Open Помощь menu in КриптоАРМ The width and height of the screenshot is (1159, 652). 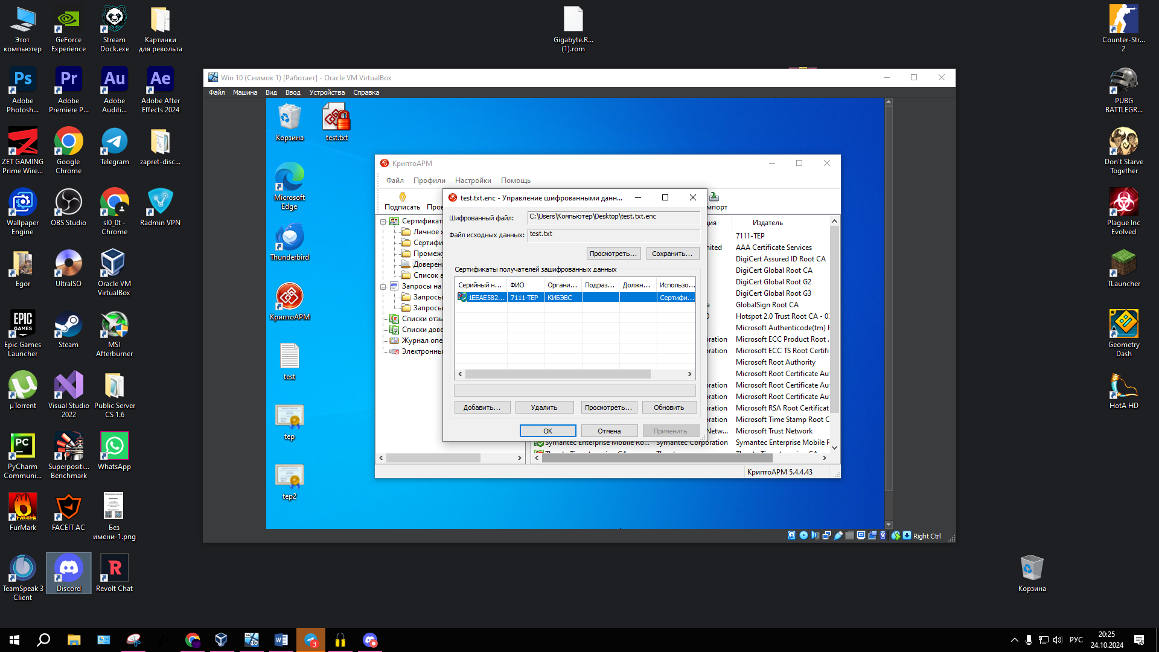(x=516, y=181)
